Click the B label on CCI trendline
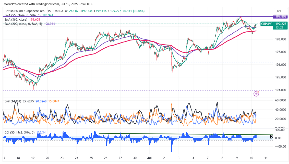Image resolution: width=289 pixels, height=164 pixels. pos(271,137)
